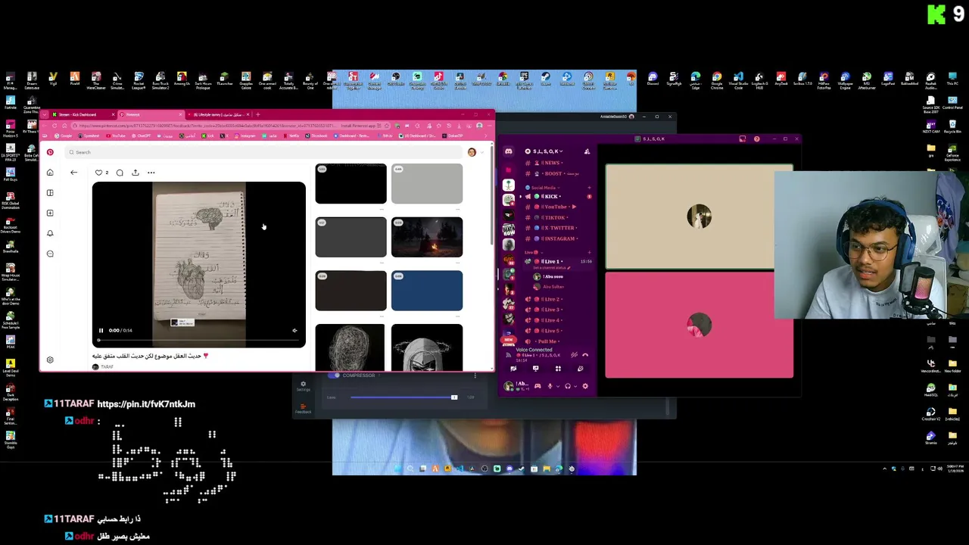Click the Discord home logo icon
969x545 pixels.
(x=509, y=151)
